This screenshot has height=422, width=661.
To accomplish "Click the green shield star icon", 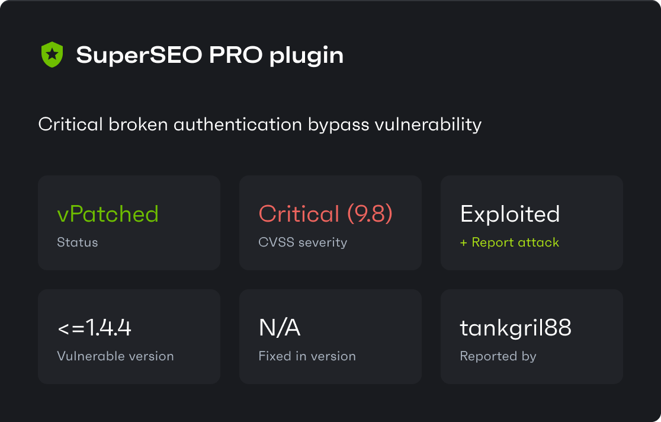I will pos(52,55).
